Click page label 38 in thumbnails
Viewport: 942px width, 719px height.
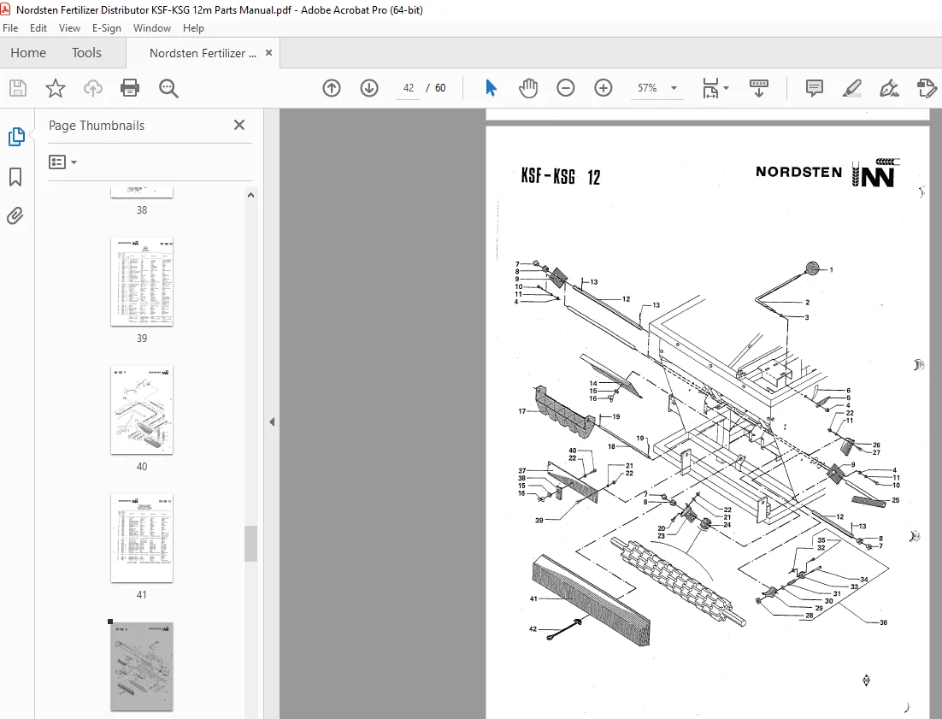[142, 210]
